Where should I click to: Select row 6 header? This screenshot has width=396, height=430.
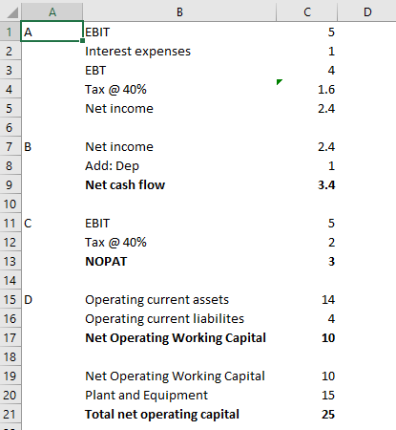coord(10,127)
